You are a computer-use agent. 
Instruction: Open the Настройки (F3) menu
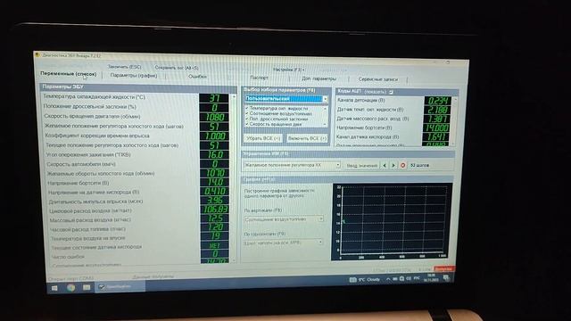click(288, 70)
